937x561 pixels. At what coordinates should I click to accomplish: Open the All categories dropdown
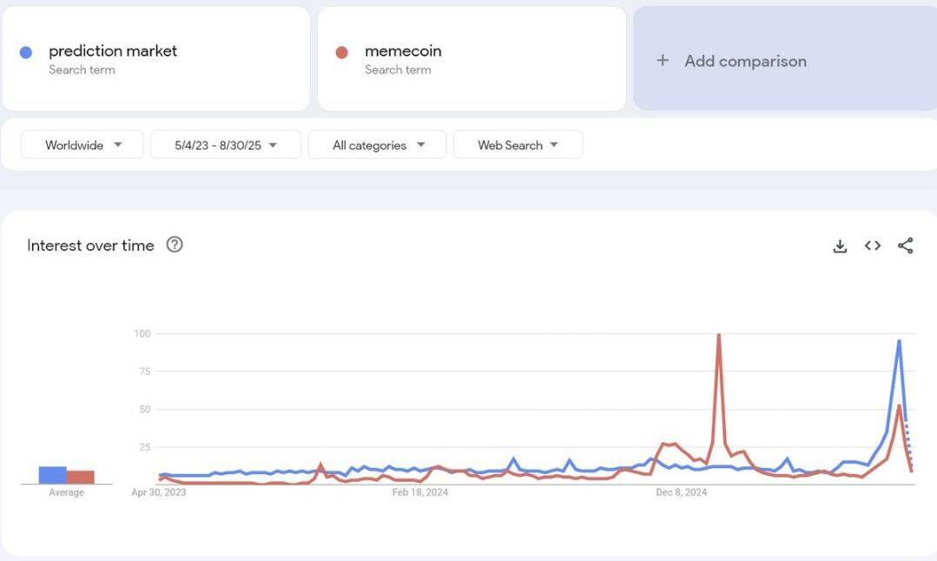378,145
